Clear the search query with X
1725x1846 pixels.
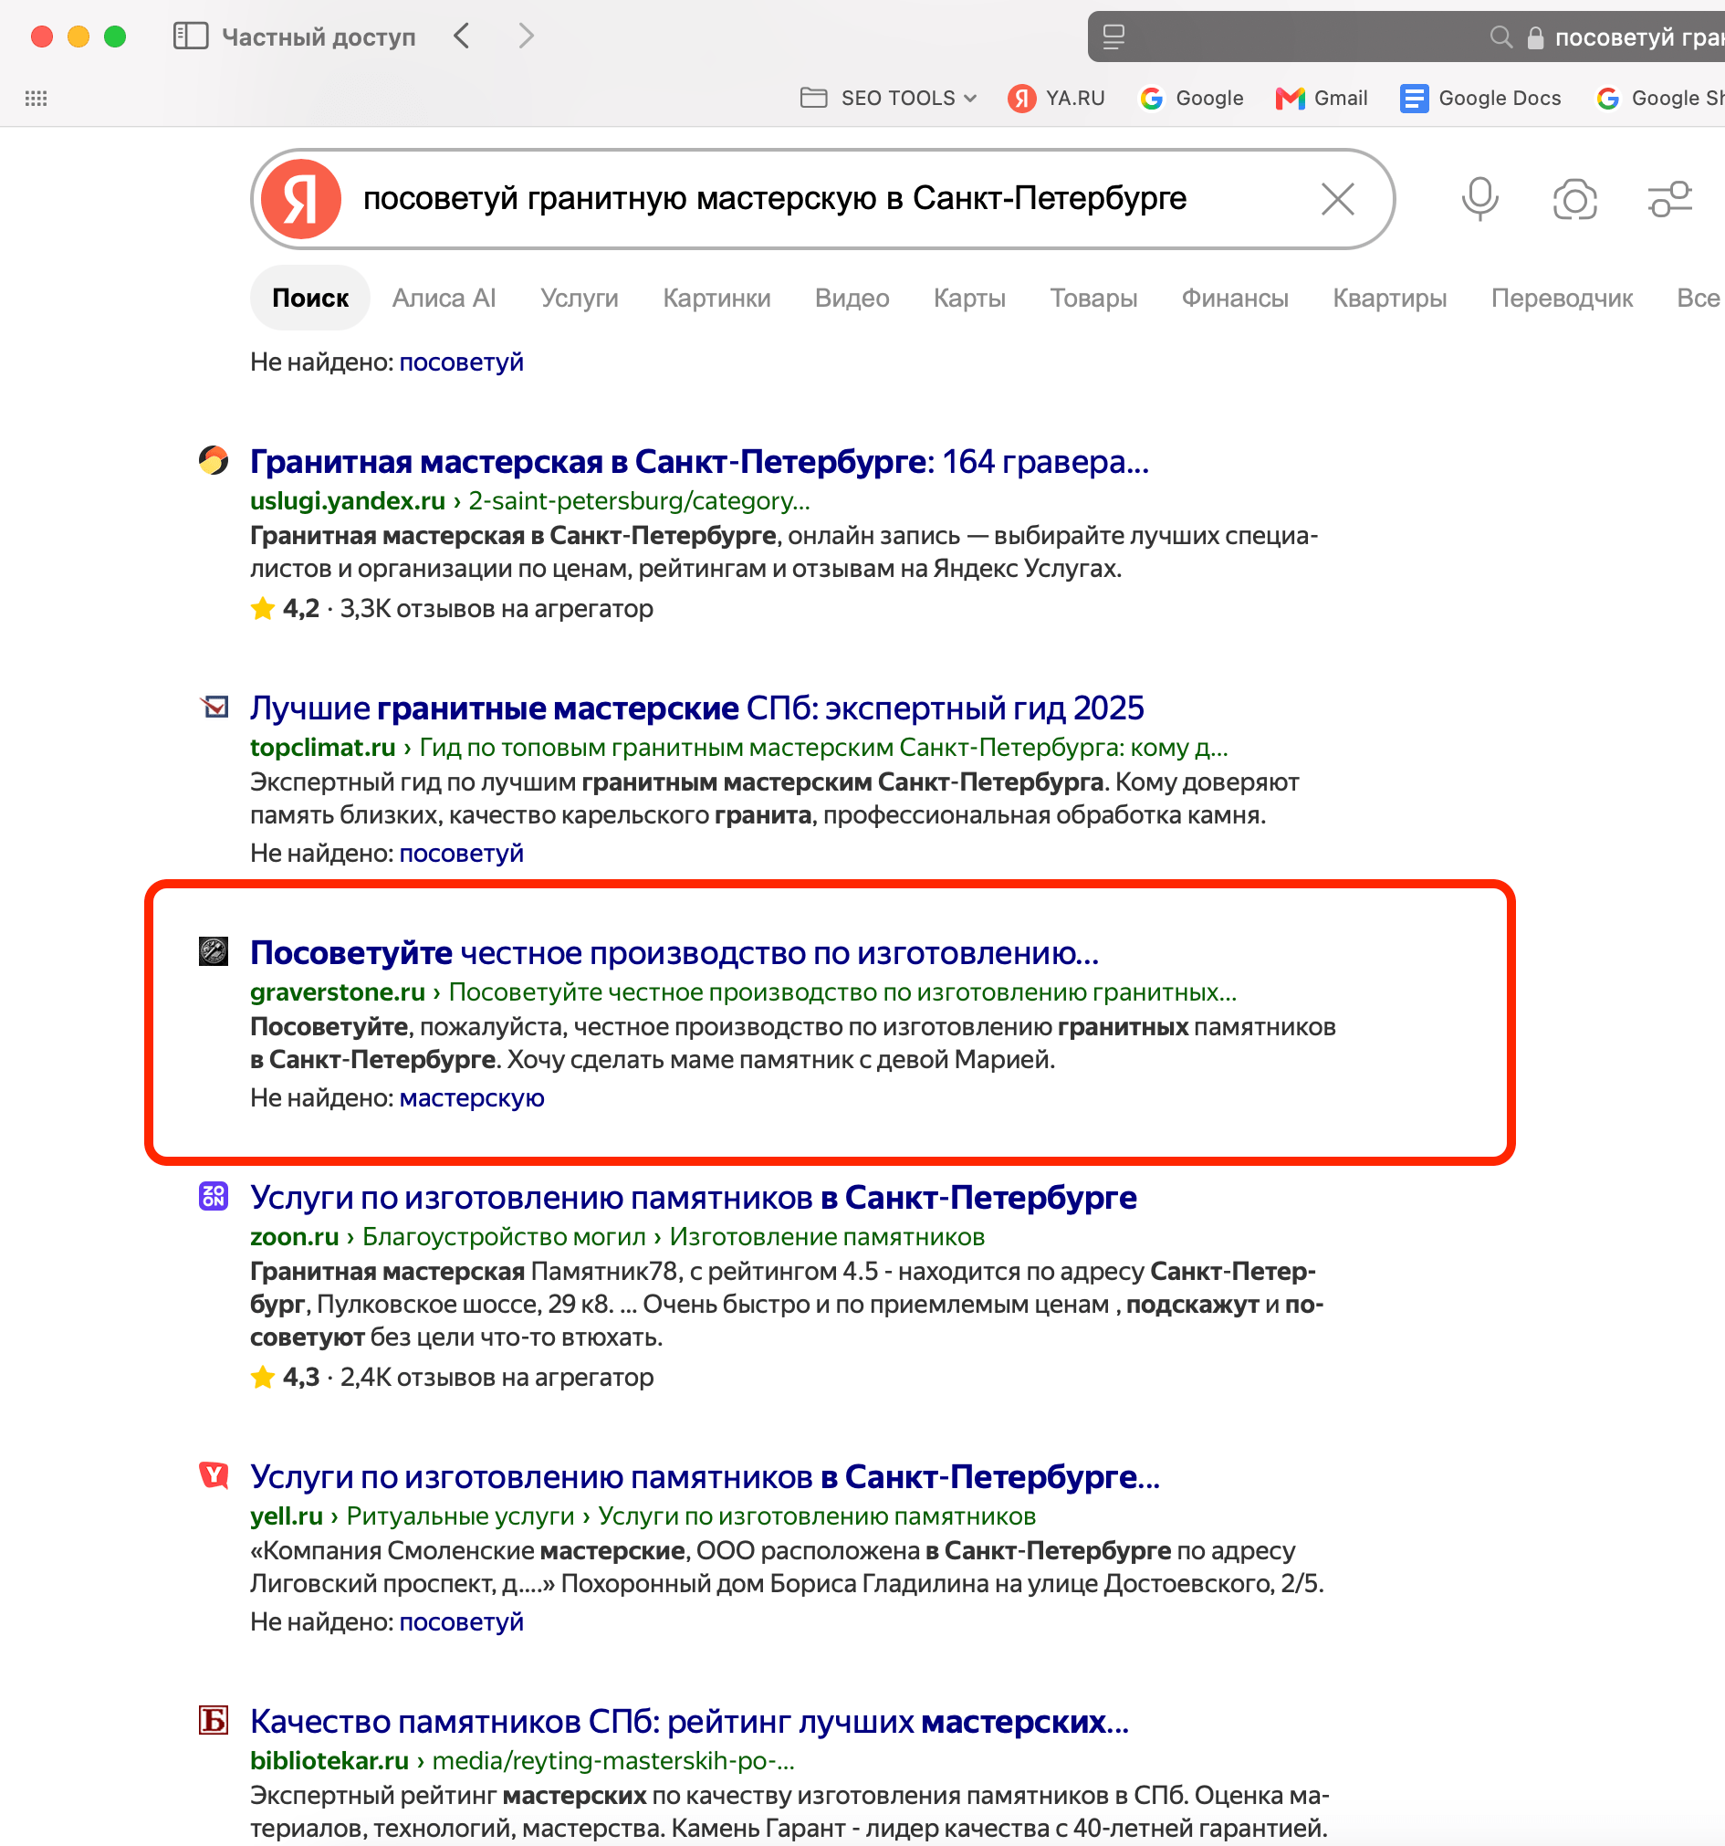1337,199
